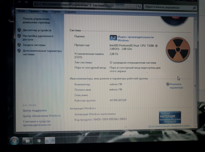Expand the breadcrumb arrow before Система
Viewport: 205px width, 152px height.
pos(90,5)
